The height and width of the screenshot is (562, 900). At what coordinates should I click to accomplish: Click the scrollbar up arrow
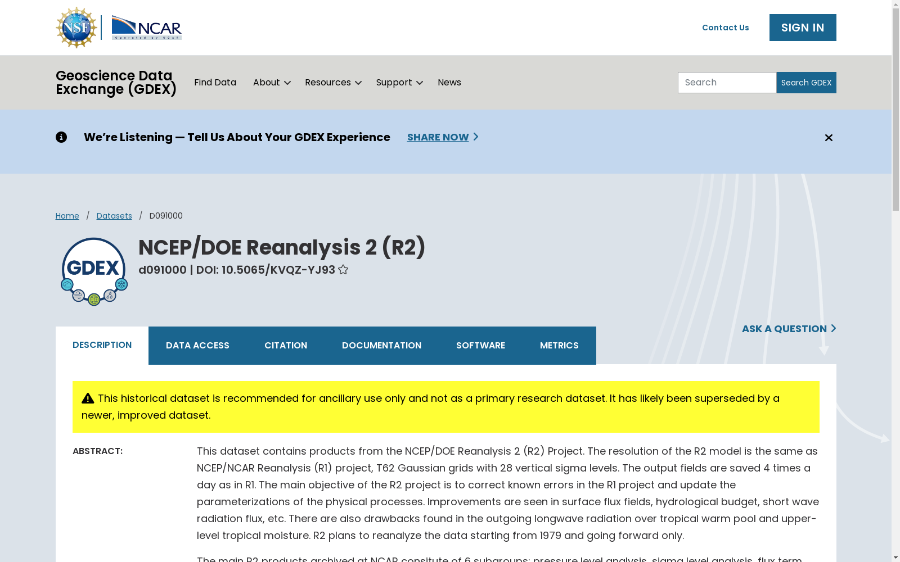click(x=896, y=4)
